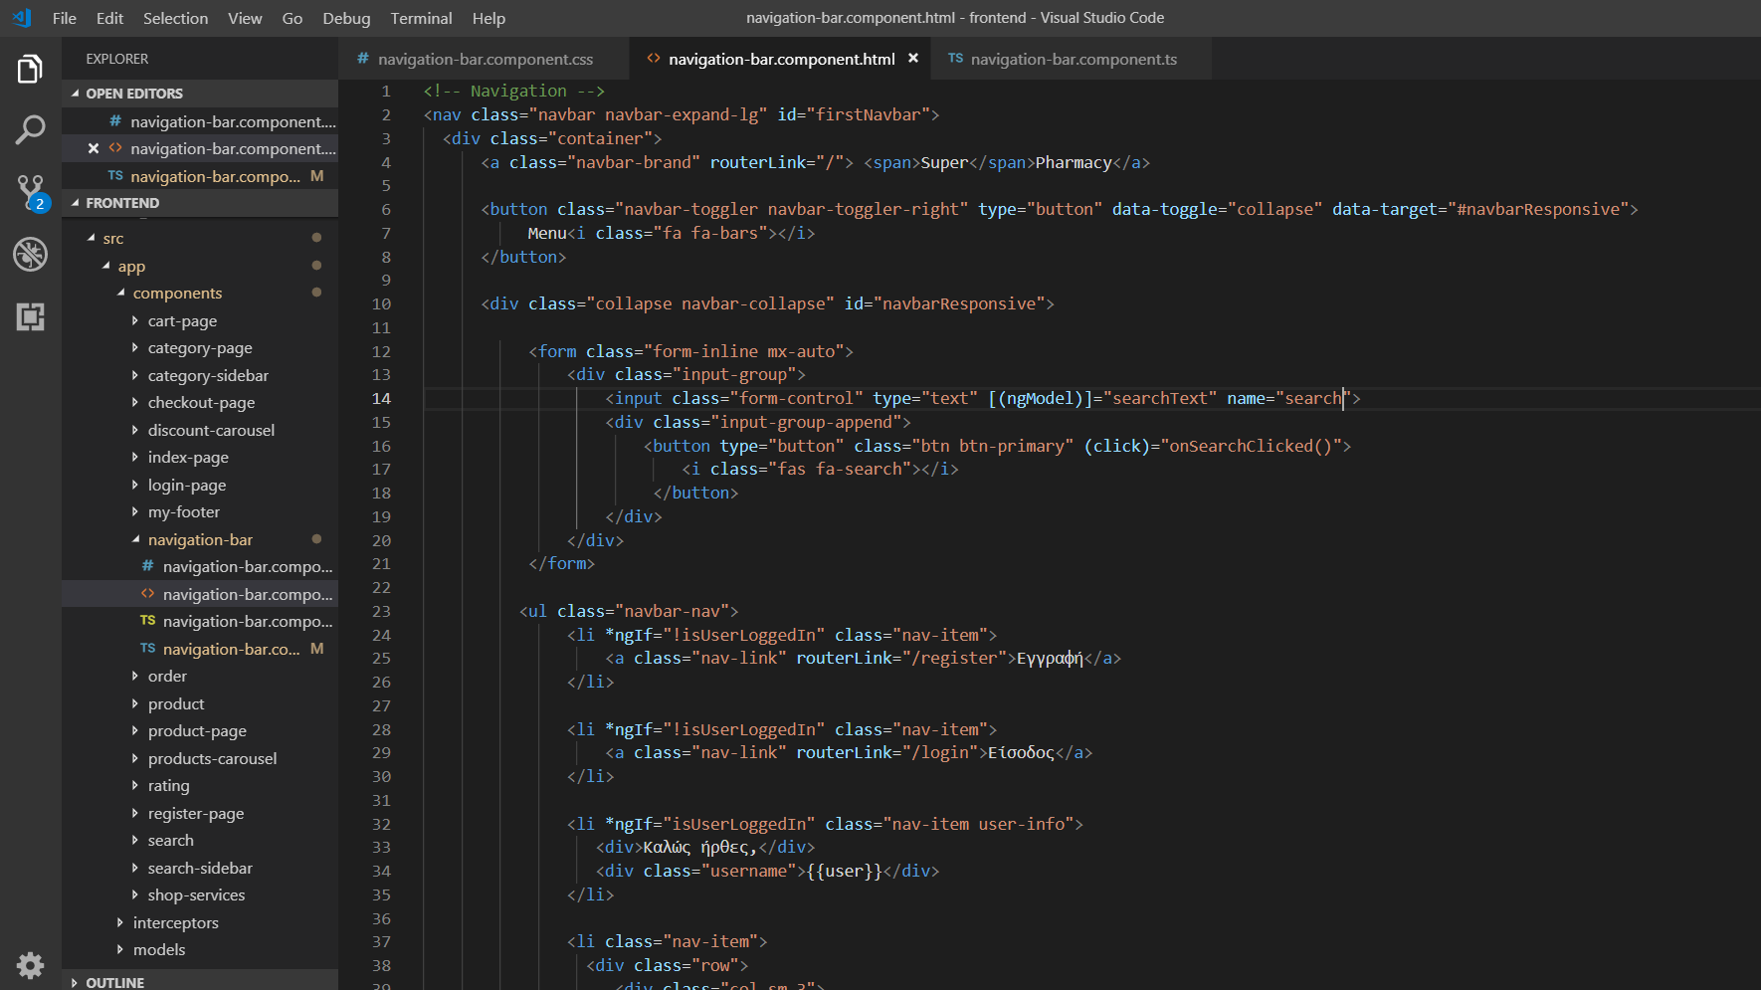
Task: Click the TS icon of navigation-bar.component.ts tab
Action: [x=955, y=59]
